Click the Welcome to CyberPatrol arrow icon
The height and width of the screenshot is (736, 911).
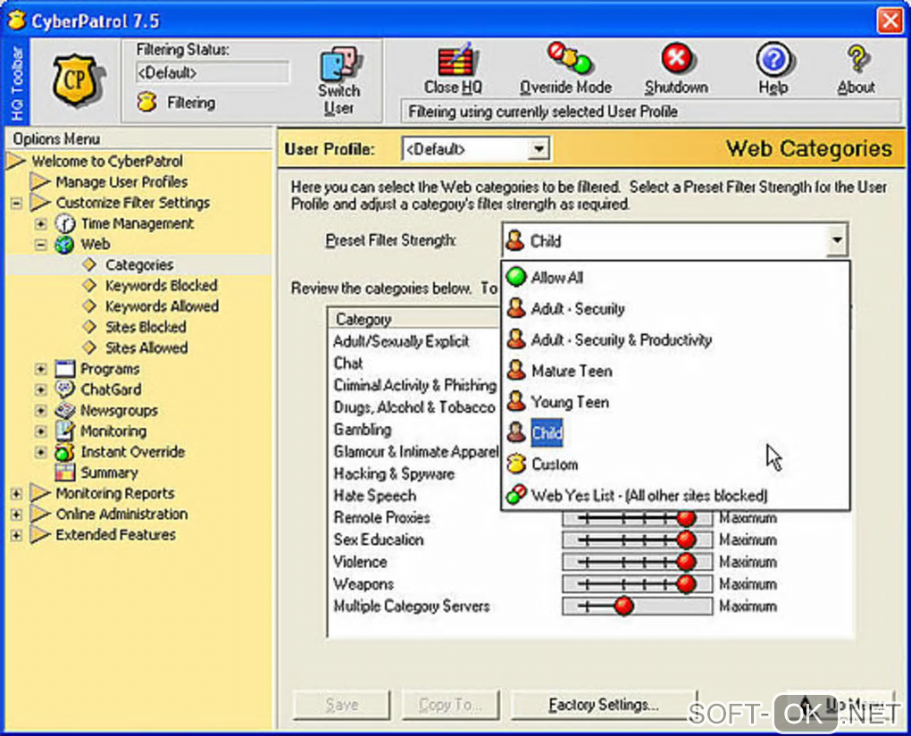16,161
